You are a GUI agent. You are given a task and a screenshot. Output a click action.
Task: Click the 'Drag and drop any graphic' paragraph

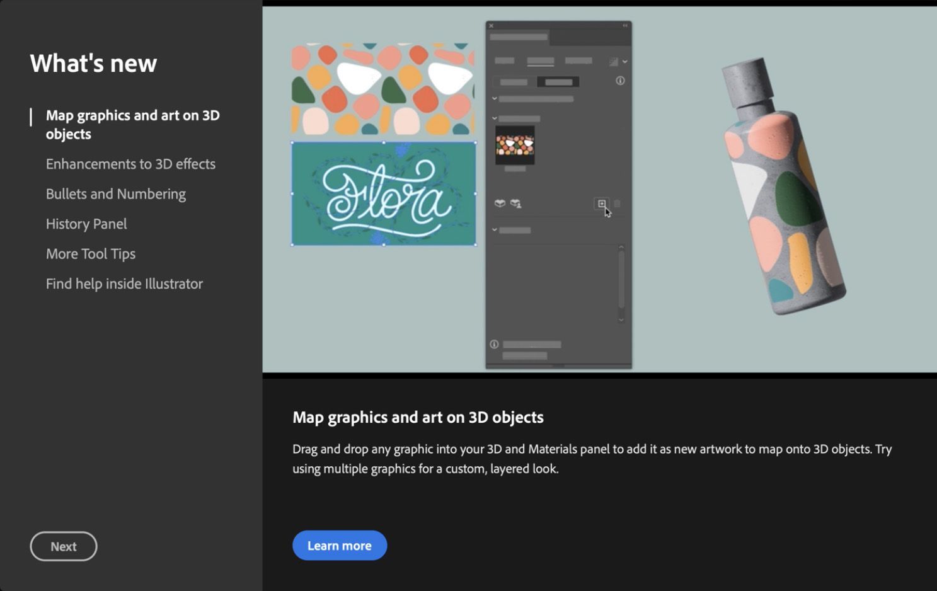point(592,459)
